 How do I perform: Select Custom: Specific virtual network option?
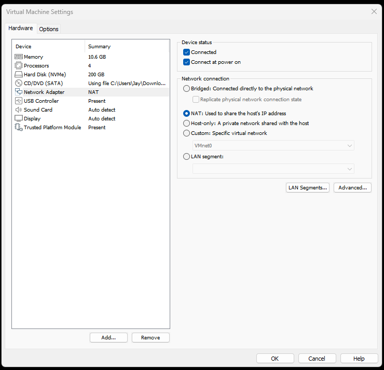click(x=187, y=133)
